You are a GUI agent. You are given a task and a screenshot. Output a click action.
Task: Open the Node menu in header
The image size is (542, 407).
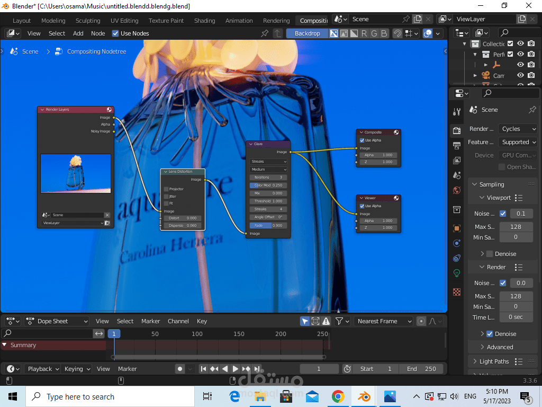pyautogui.click(x=98, y=33)
